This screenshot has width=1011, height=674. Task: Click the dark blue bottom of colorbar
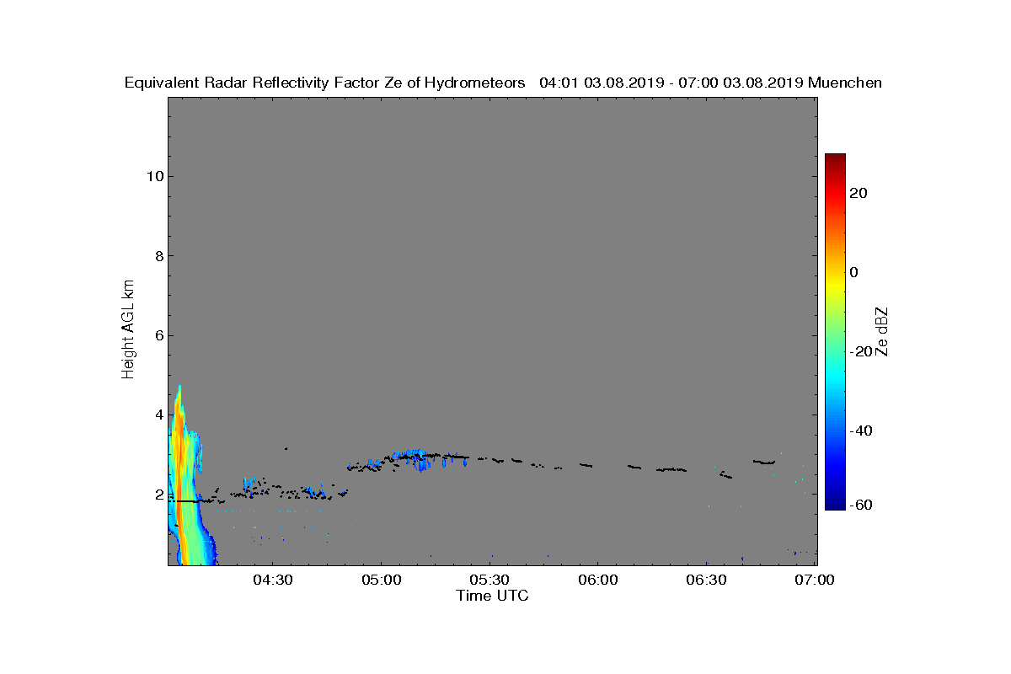tap(835, 503)
